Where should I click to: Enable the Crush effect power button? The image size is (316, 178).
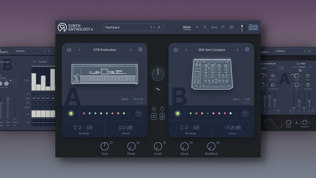[165, 142]
